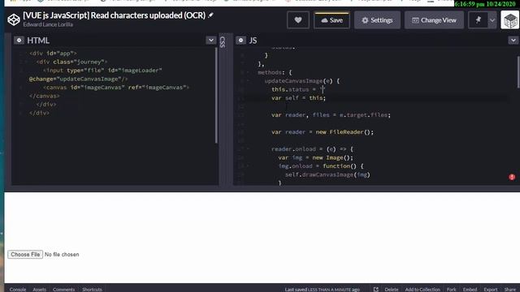520x292 pixels.
Task: Open the Change View menu
Action: (434, 20)
